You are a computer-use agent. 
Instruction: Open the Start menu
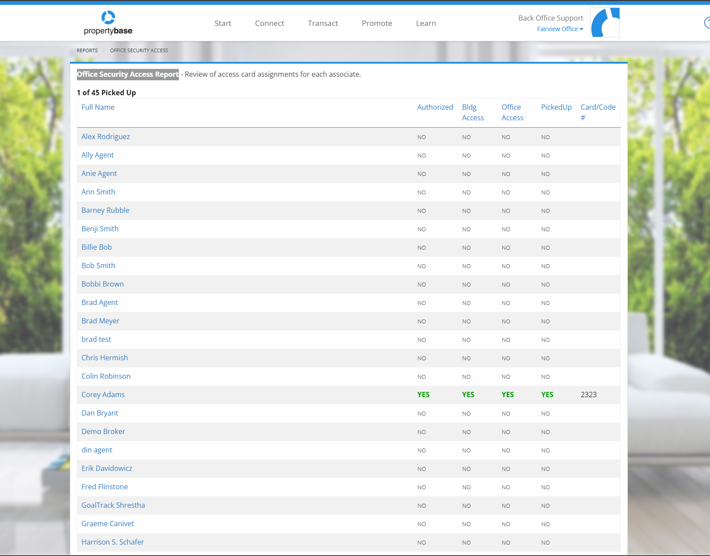pos(223,23)
